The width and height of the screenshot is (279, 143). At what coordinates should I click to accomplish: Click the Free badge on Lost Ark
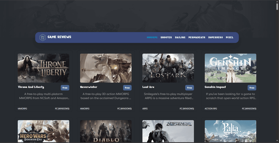tap(190, 88)
